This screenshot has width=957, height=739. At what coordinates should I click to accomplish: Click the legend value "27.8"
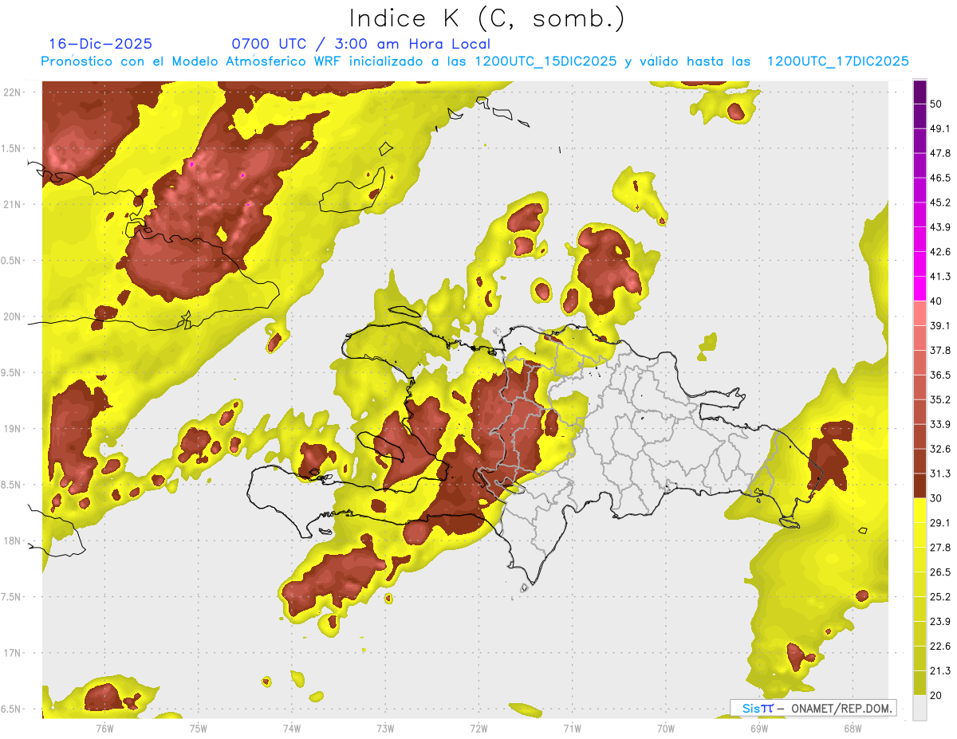[x=940, y=548]
